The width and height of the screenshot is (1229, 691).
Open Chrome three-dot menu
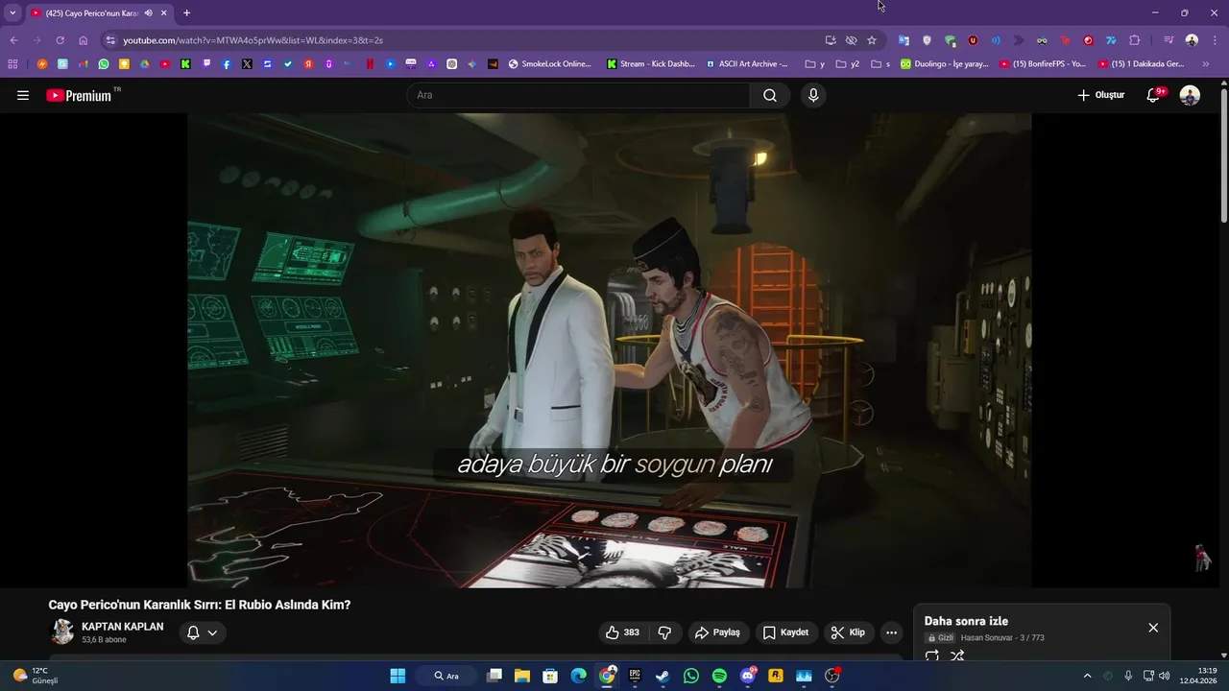(x=1214, y=40)
